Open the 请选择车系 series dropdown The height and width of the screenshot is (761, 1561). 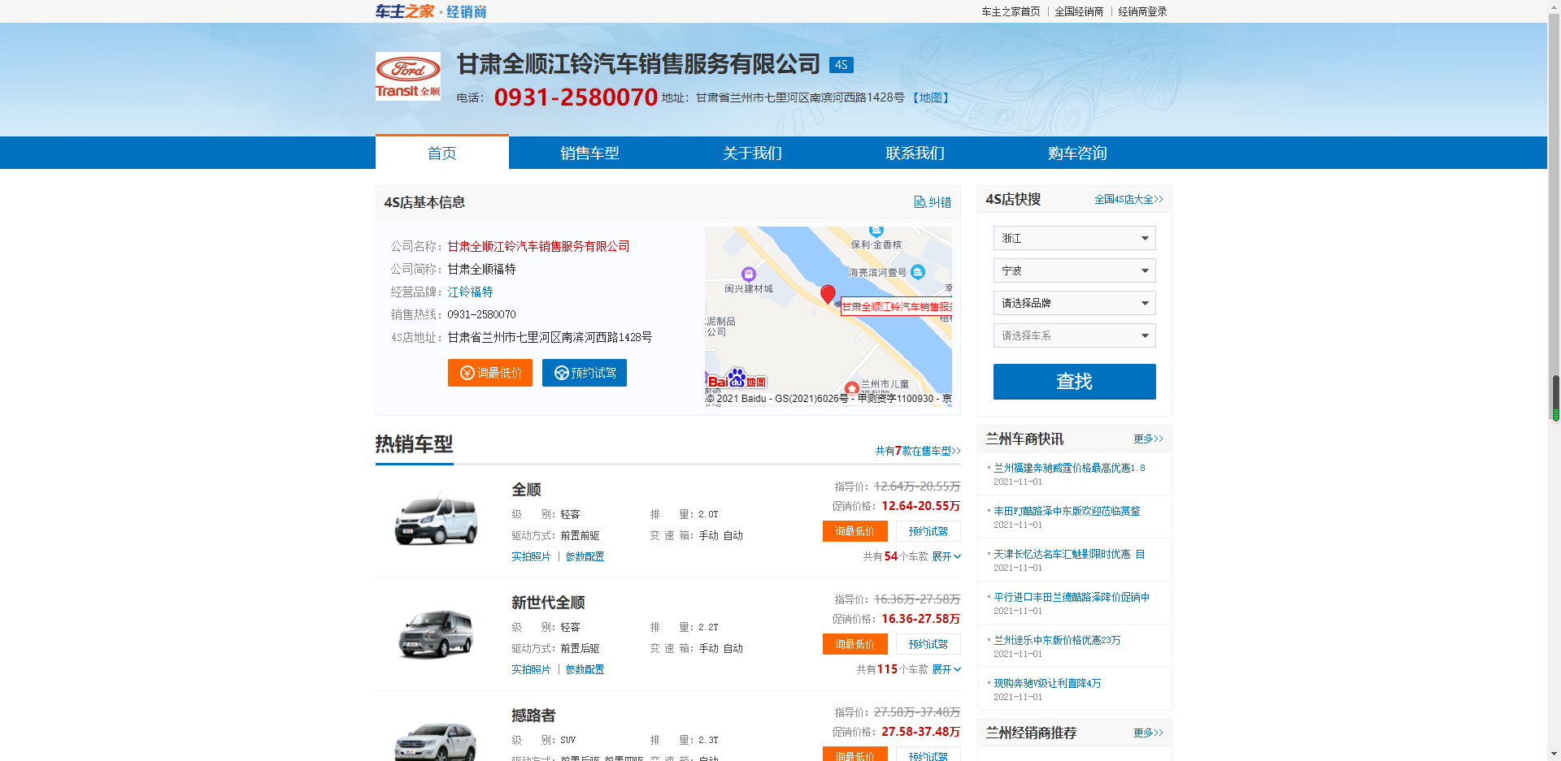[1074, 335]
